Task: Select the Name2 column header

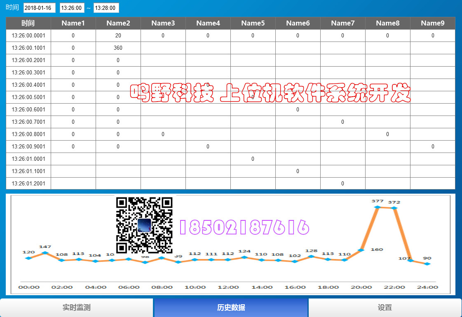Action: 118,23
